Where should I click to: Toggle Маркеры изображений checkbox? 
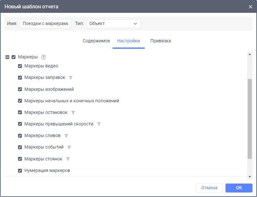tap(20, 89)
